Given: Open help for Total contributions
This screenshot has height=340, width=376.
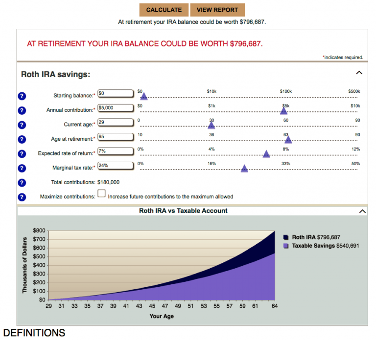Looking at the screenshot, I should [x=22, y=183].
